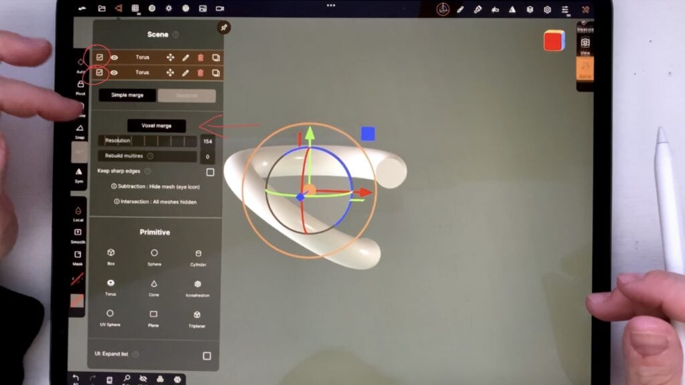Clone the first Torus using duplicate icon
This screenshot has width=685, height=385.
(215, 57)
